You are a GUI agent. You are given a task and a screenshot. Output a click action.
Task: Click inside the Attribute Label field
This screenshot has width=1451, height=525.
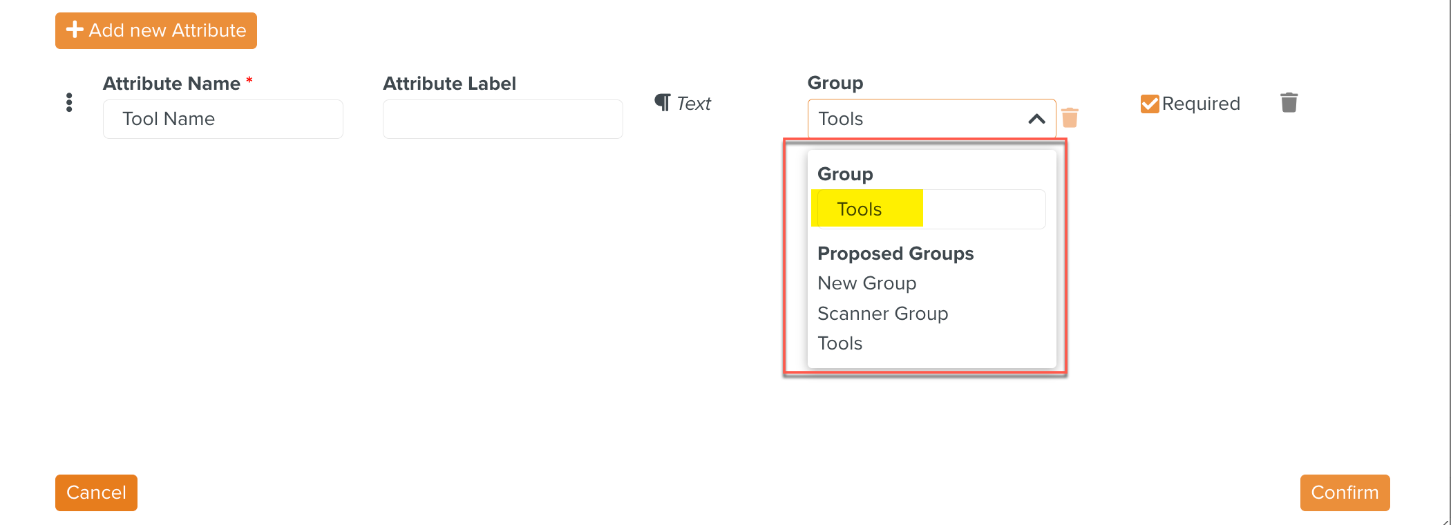click(502, 118)
